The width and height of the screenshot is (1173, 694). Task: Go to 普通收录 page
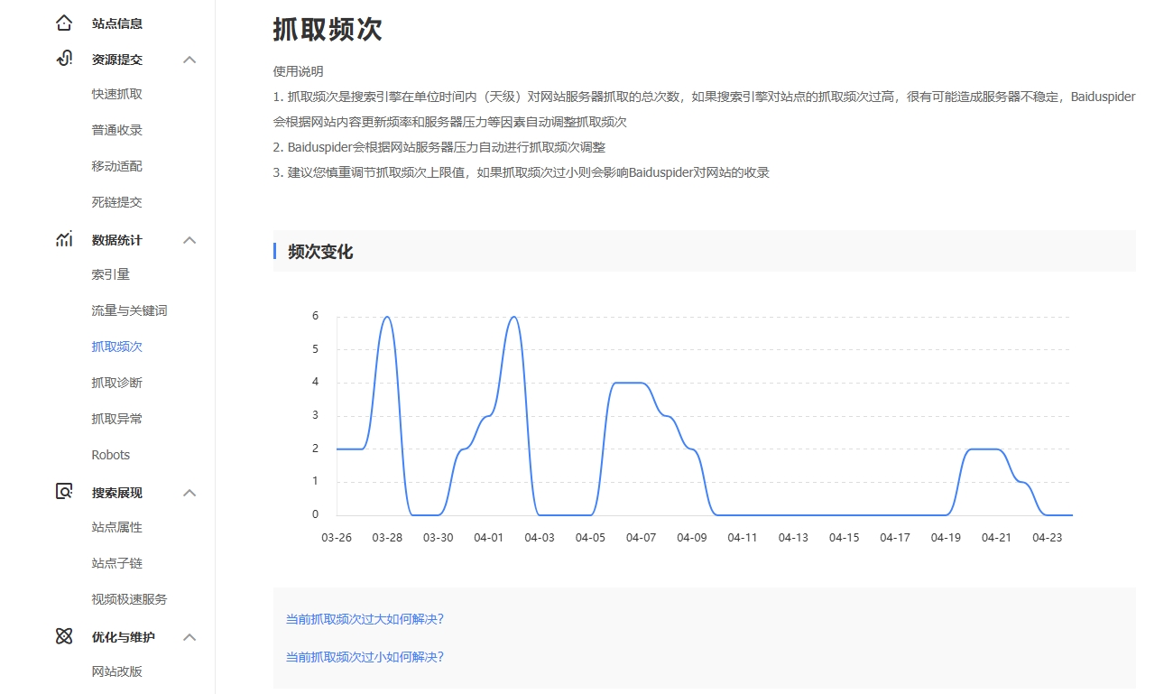pos(117,130)
